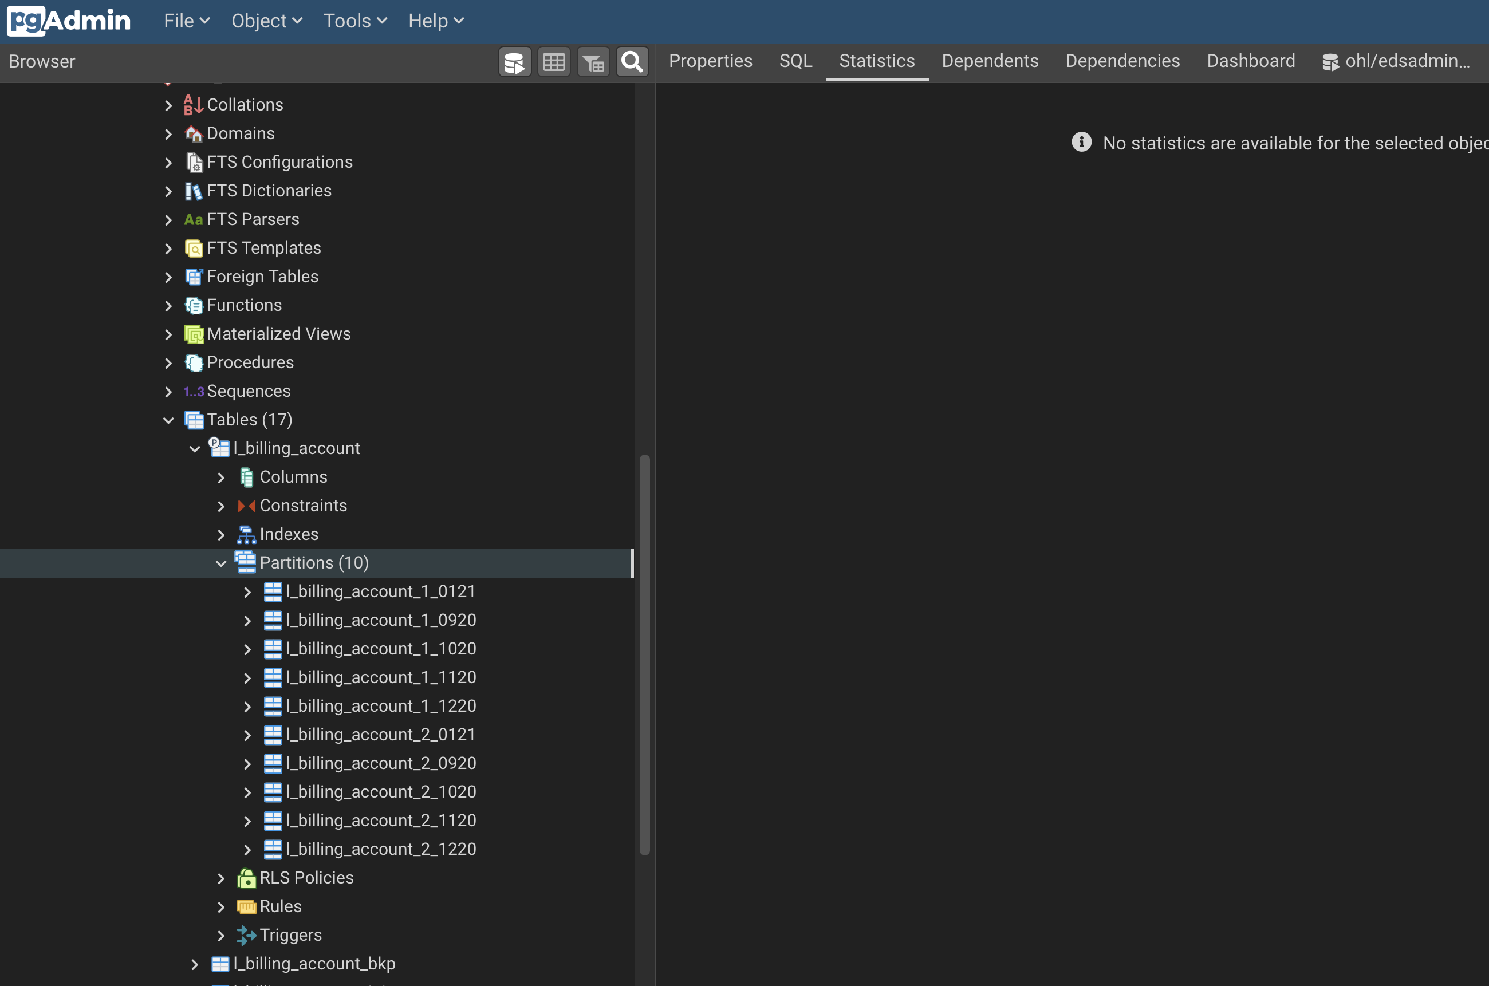
Task: Click the pgAdmin logo
Action: [x=69, y=21]
